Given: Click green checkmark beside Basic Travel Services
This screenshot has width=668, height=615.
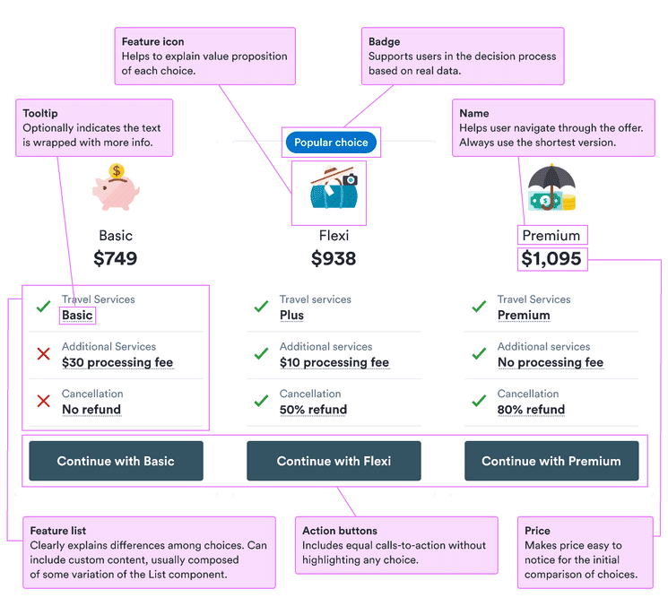Looking at the screenshot, I should point(43,307).
